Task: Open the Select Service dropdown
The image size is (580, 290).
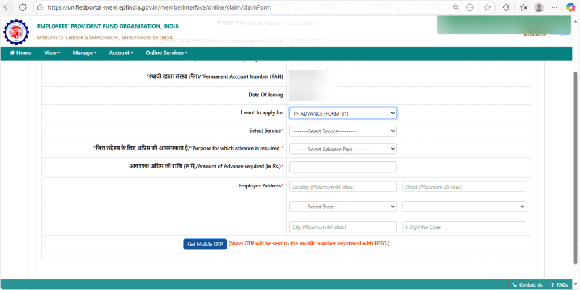Action: click(343, 131)
